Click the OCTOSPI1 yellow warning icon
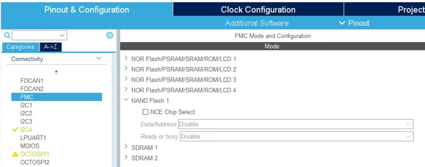 pos(15,154)
